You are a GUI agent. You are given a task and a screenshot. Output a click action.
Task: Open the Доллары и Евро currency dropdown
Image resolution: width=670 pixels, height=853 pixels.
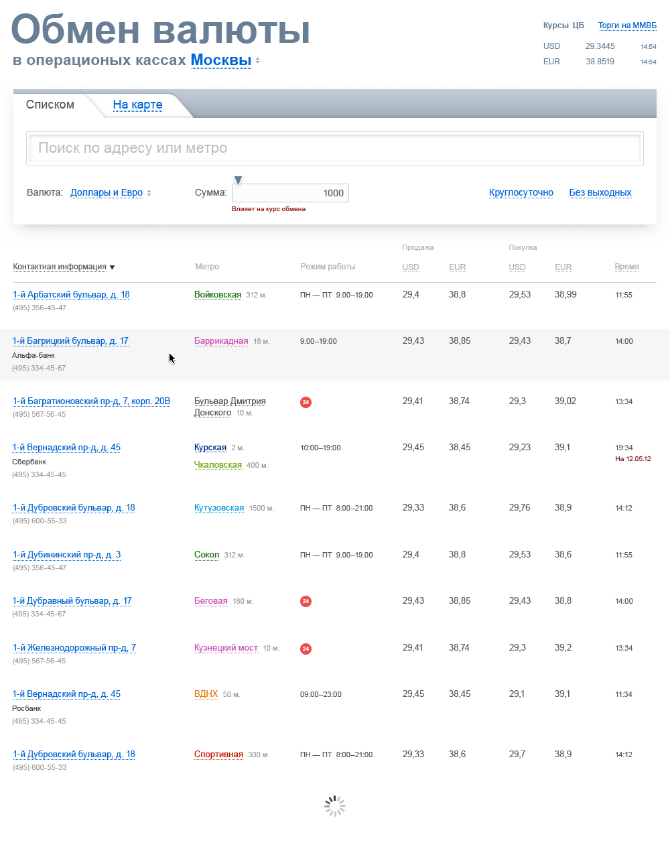[107, 192]
